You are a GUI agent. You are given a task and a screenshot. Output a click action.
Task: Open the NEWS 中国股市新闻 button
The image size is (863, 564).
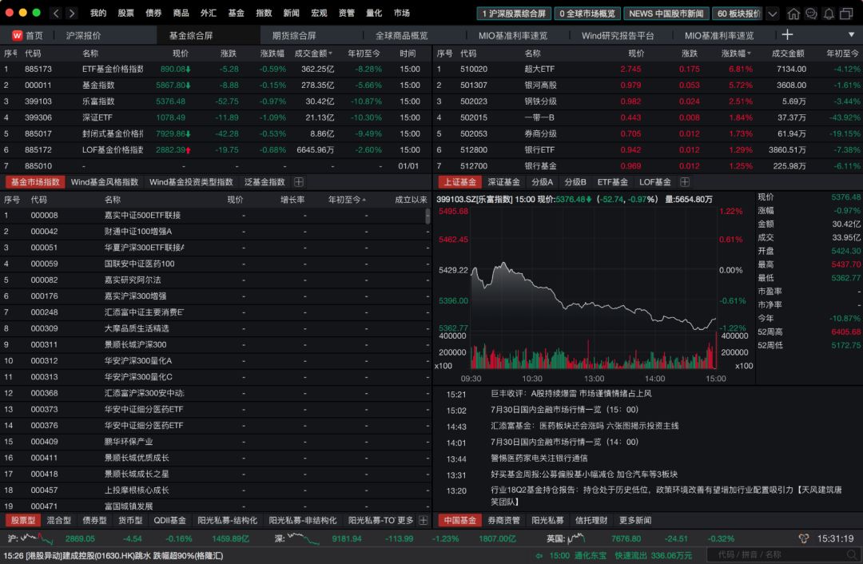coord(666,13)
